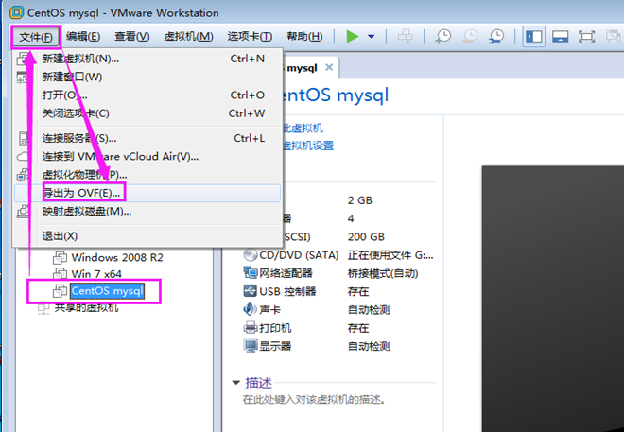Click the Win 7 x64 VM icon
This screenshot has width=624, height=432.
tap(60, 274)
